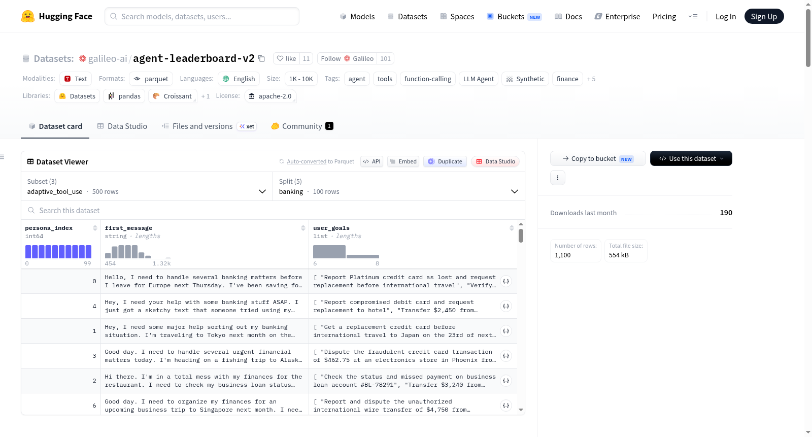The image size is (812, 437).
Task: Click the parquet format tag
Action: point(151,79)
